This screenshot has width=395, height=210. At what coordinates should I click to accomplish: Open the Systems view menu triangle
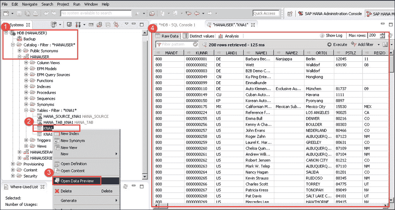[x=127, y=24]
